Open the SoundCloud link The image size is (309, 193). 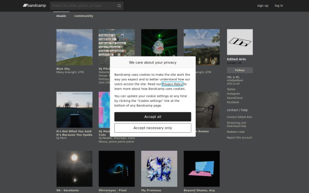click(x=234, y=98)
